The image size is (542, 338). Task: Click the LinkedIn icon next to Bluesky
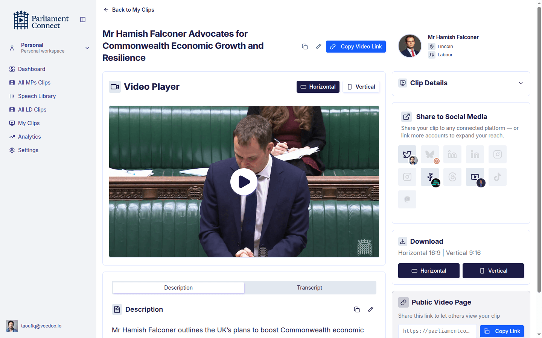452,154
